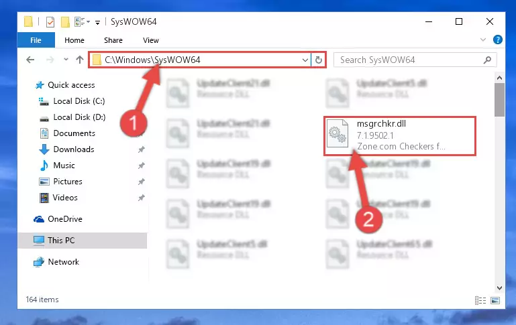Image resolution: width=516 pixels, height=325 pixels.
Task: Click the OneDrive cloud icon
Action: click(39, 219)
